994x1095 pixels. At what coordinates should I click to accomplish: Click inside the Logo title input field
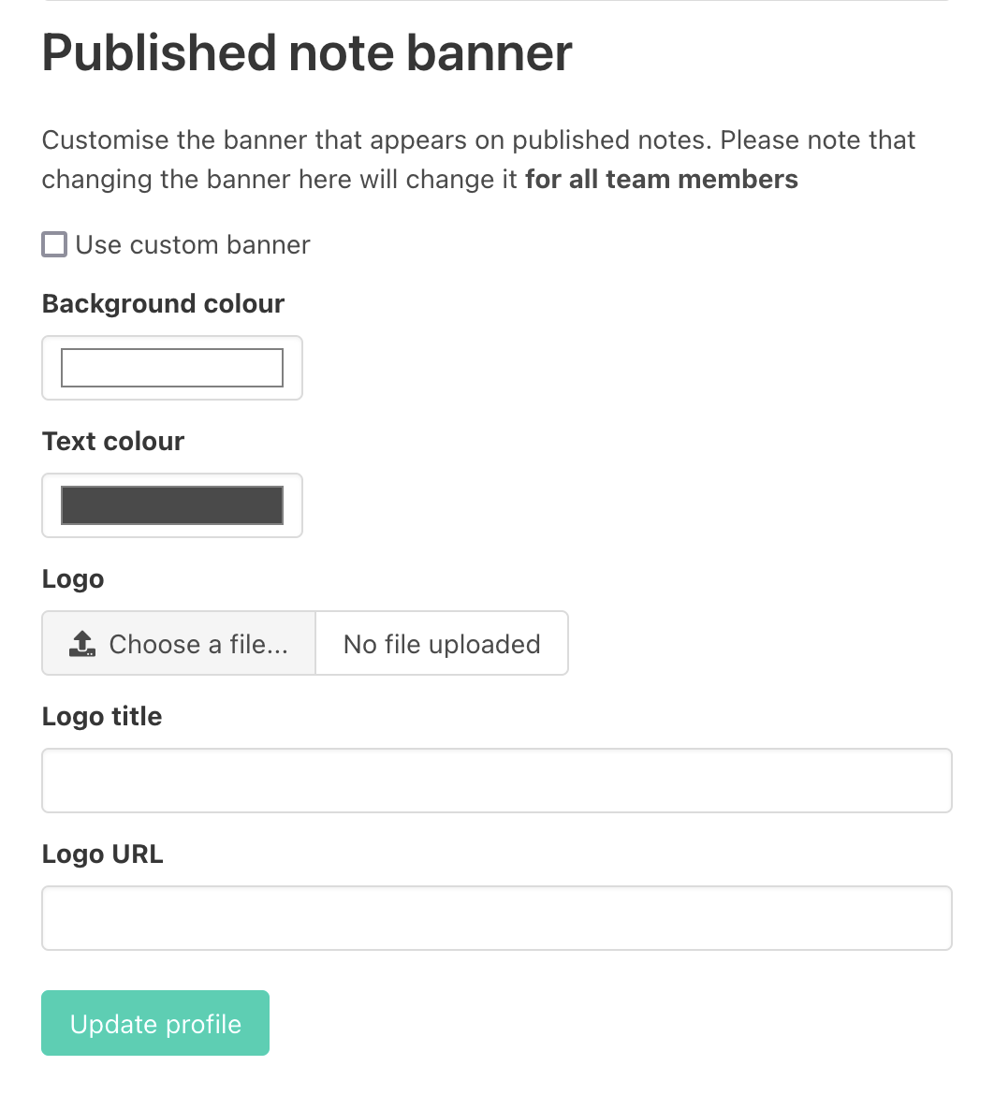496,780
